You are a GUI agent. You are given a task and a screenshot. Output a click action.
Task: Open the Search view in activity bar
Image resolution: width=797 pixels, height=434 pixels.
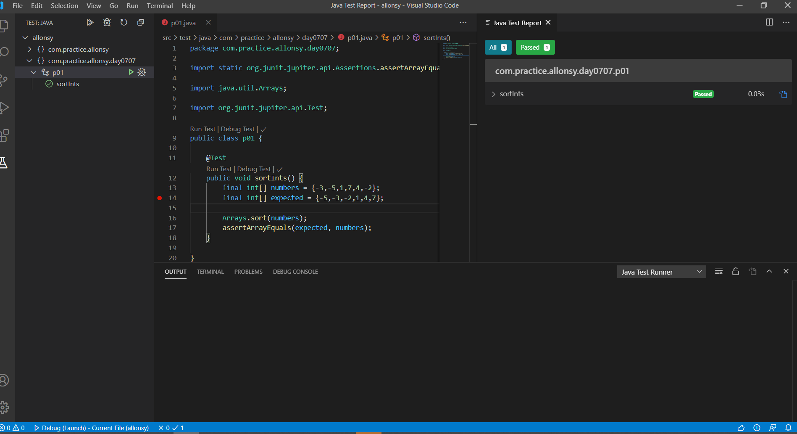tap(4, 52)
